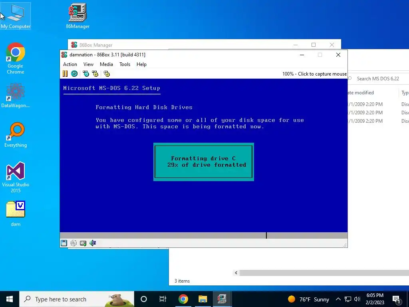Open 86Box settings from the toolbar gear icon
Viewport: 409px width, 307px height.
click(106, 74)
